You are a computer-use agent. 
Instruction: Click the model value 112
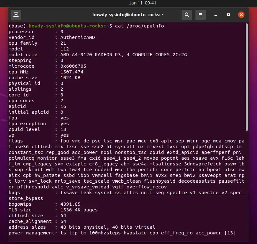(x=65, y=49)
